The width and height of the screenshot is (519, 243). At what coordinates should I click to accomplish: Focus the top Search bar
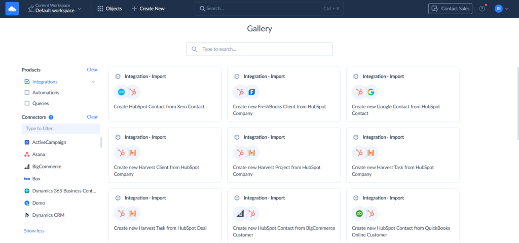269,9
